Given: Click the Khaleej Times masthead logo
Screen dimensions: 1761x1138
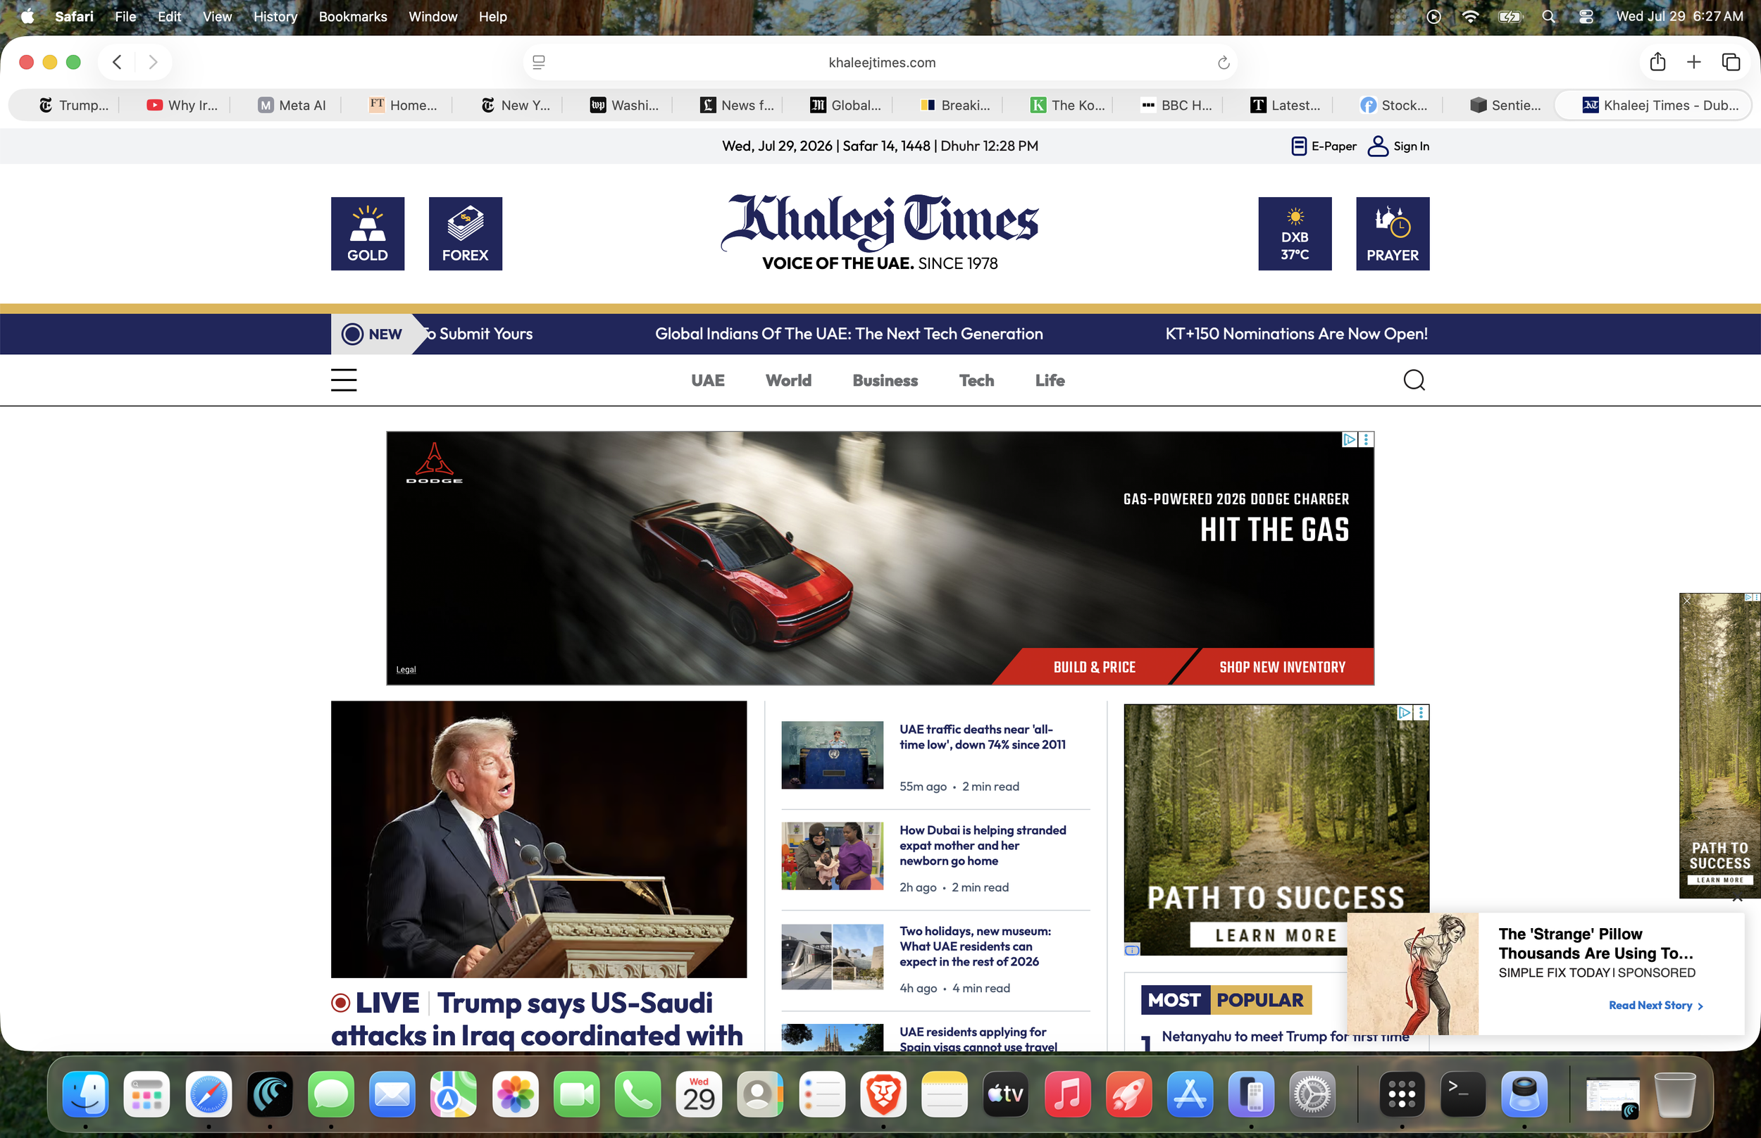Looking at the screenshot, I should 879,232.
